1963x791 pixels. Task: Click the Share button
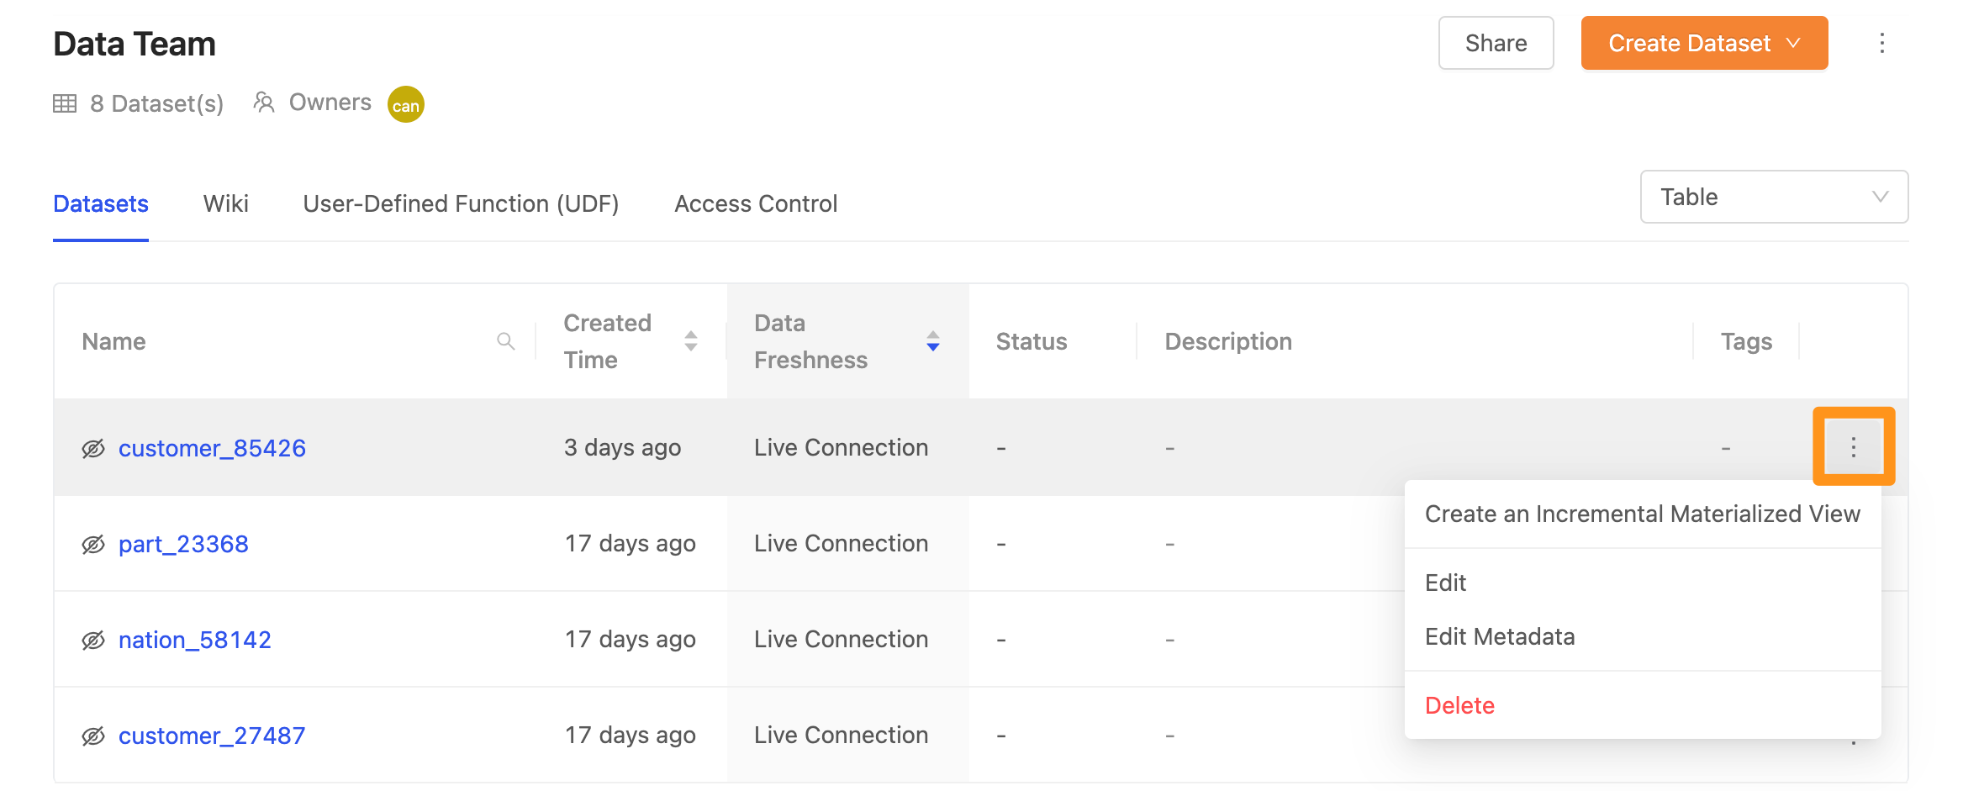coord(1496,43)
